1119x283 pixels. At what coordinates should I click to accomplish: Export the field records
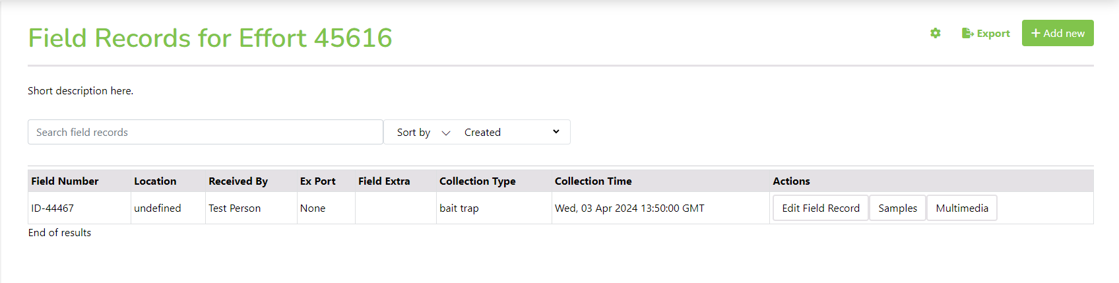click(x=986, y=33)
